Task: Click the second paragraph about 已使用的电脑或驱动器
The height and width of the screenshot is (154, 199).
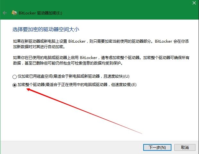Action: pyautogui.click(x=101, y=60)
